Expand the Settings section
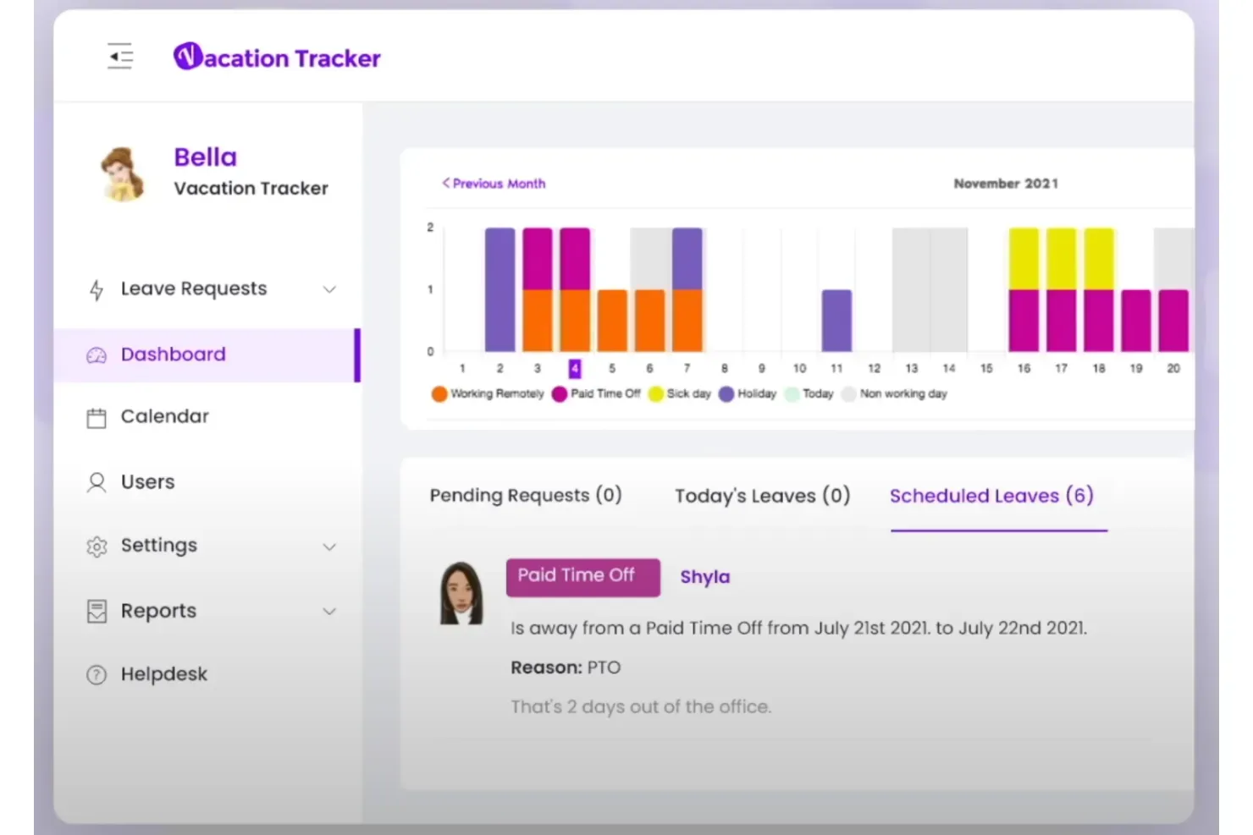This screenshot has width=1253, height=835. tap(329, 547)
